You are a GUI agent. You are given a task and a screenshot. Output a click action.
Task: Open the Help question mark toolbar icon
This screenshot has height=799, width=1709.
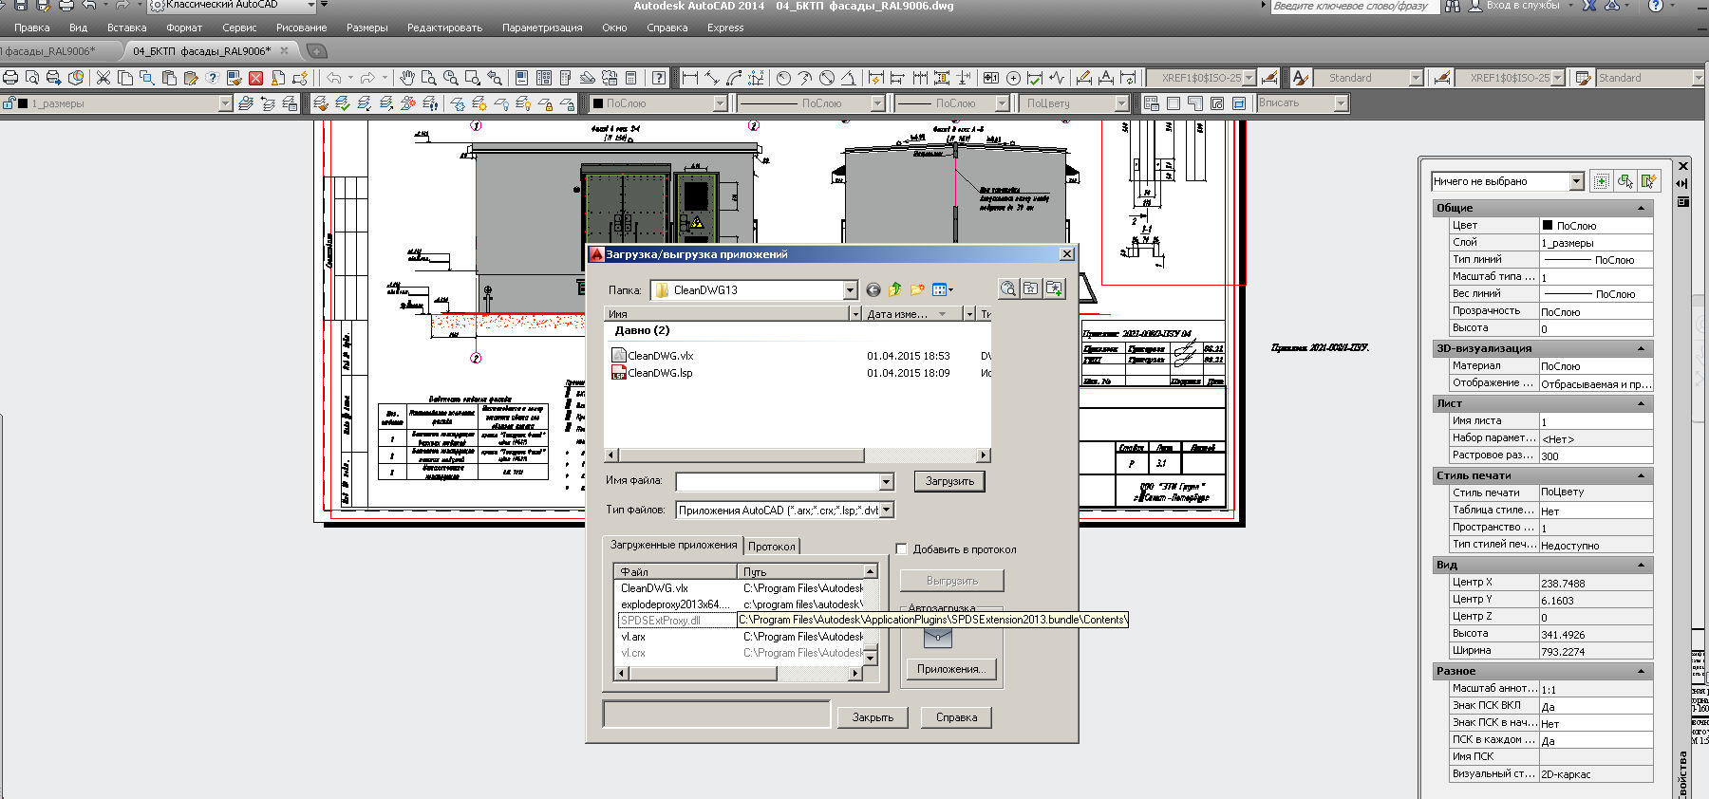pos(659,78)
